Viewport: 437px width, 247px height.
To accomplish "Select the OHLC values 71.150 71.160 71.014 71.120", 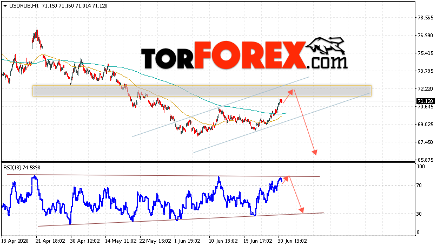I will coord(75,6).
